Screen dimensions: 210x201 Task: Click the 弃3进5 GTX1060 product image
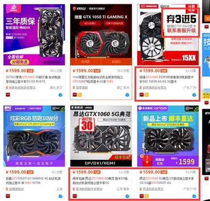click(x=168, y=35)
